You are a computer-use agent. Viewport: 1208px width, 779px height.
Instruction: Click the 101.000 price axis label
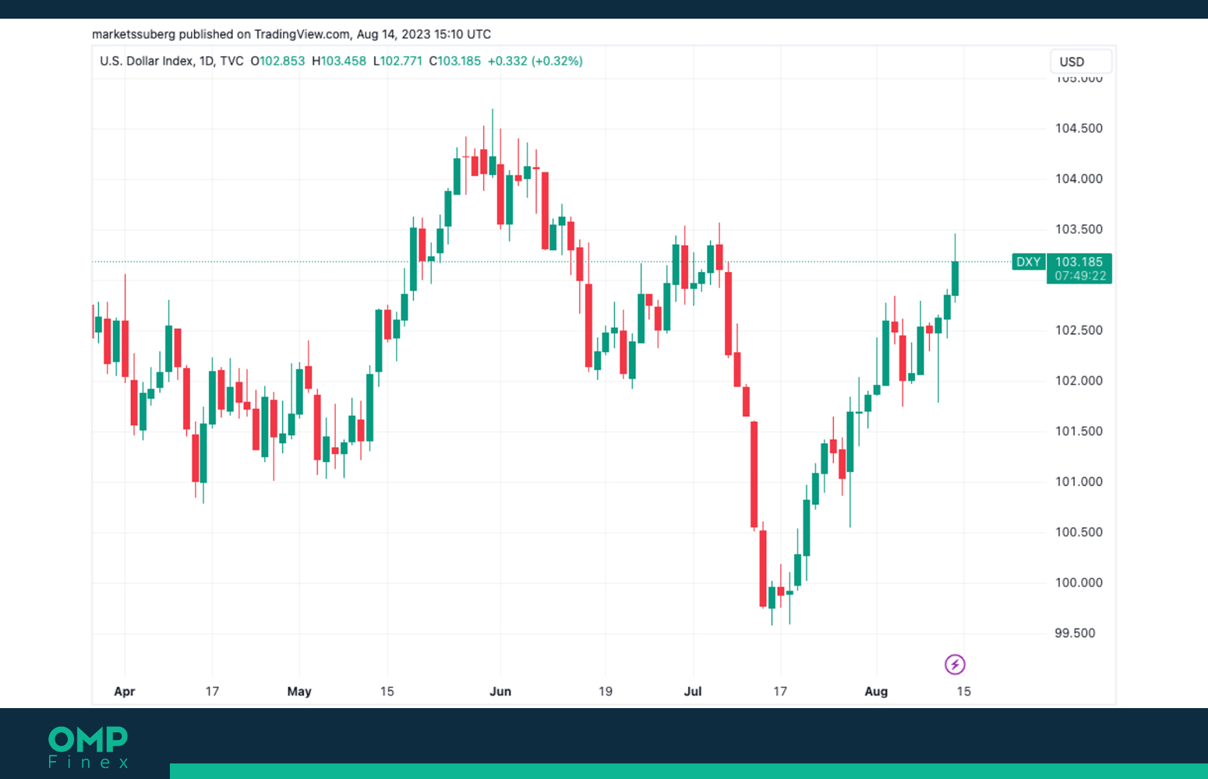tap(1079, 482)
